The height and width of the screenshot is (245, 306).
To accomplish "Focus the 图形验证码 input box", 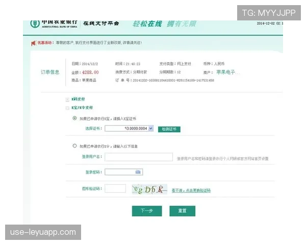I will (115, 188).
